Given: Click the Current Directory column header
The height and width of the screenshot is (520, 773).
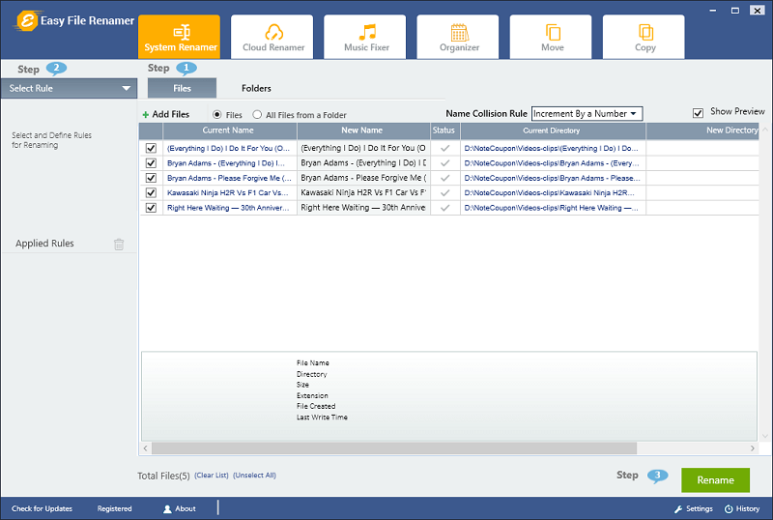Looking at the screenshot, I should tap(553, 130).
